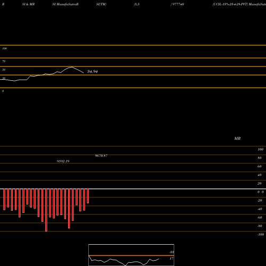
Task: Click the MR axis label 80
Action: click(x=260, y=158)
